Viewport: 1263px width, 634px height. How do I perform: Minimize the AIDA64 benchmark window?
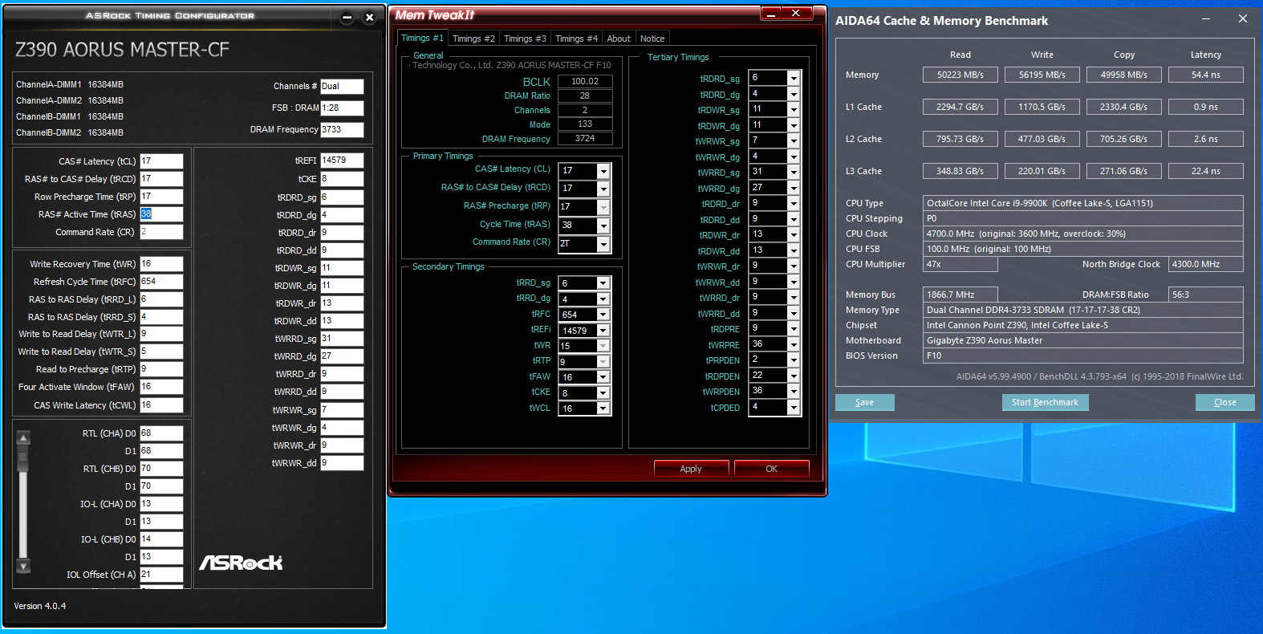click(1206, 19)
